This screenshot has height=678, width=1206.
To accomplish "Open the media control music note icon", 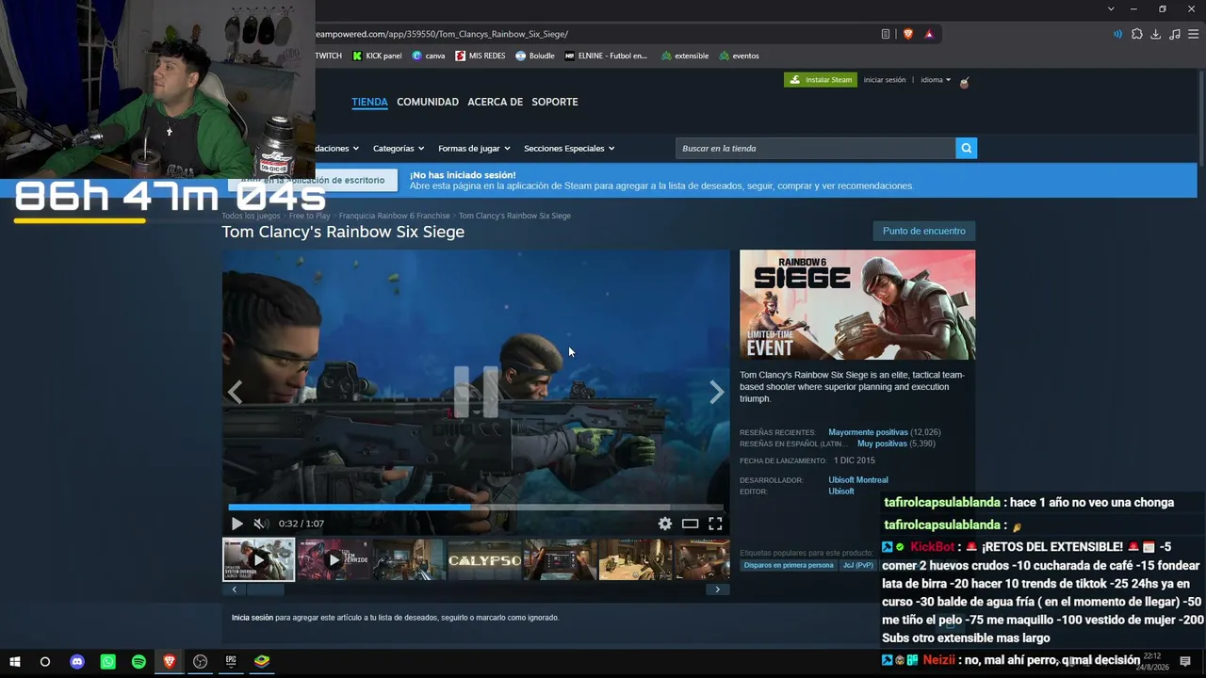I will tap(1175, 34).
